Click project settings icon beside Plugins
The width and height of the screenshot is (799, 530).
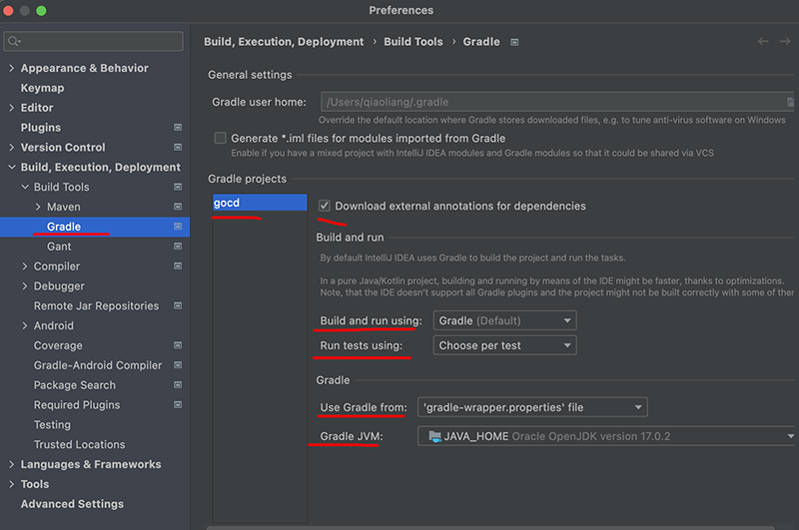click(x=178, y=128)
